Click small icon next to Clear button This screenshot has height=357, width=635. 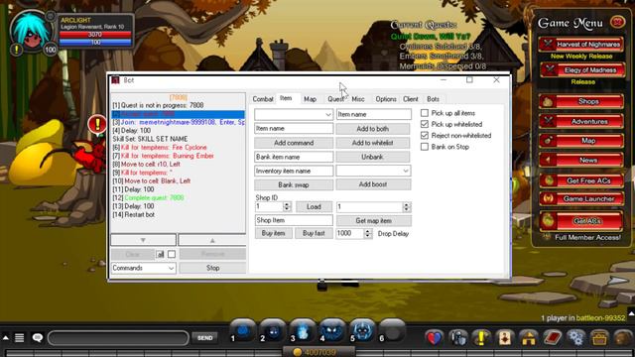tap(161, 254)
